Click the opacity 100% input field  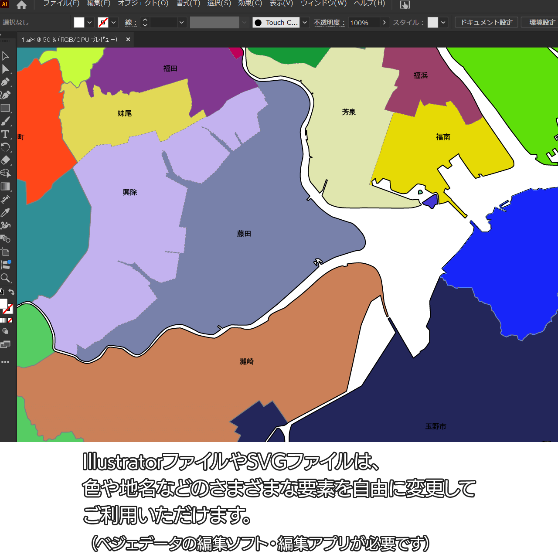(x=364, y=23)
